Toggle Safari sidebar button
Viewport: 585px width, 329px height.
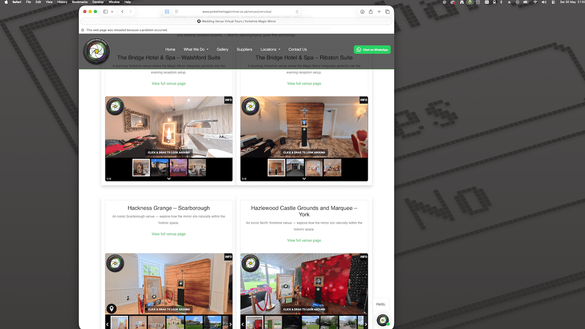pos(105,12)
